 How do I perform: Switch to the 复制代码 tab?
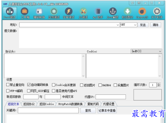click(93, 104)
